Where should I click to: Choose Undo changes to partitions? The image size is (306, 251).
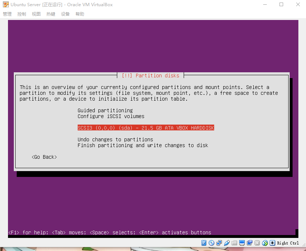pyautogui.click(x=115, y=139)
